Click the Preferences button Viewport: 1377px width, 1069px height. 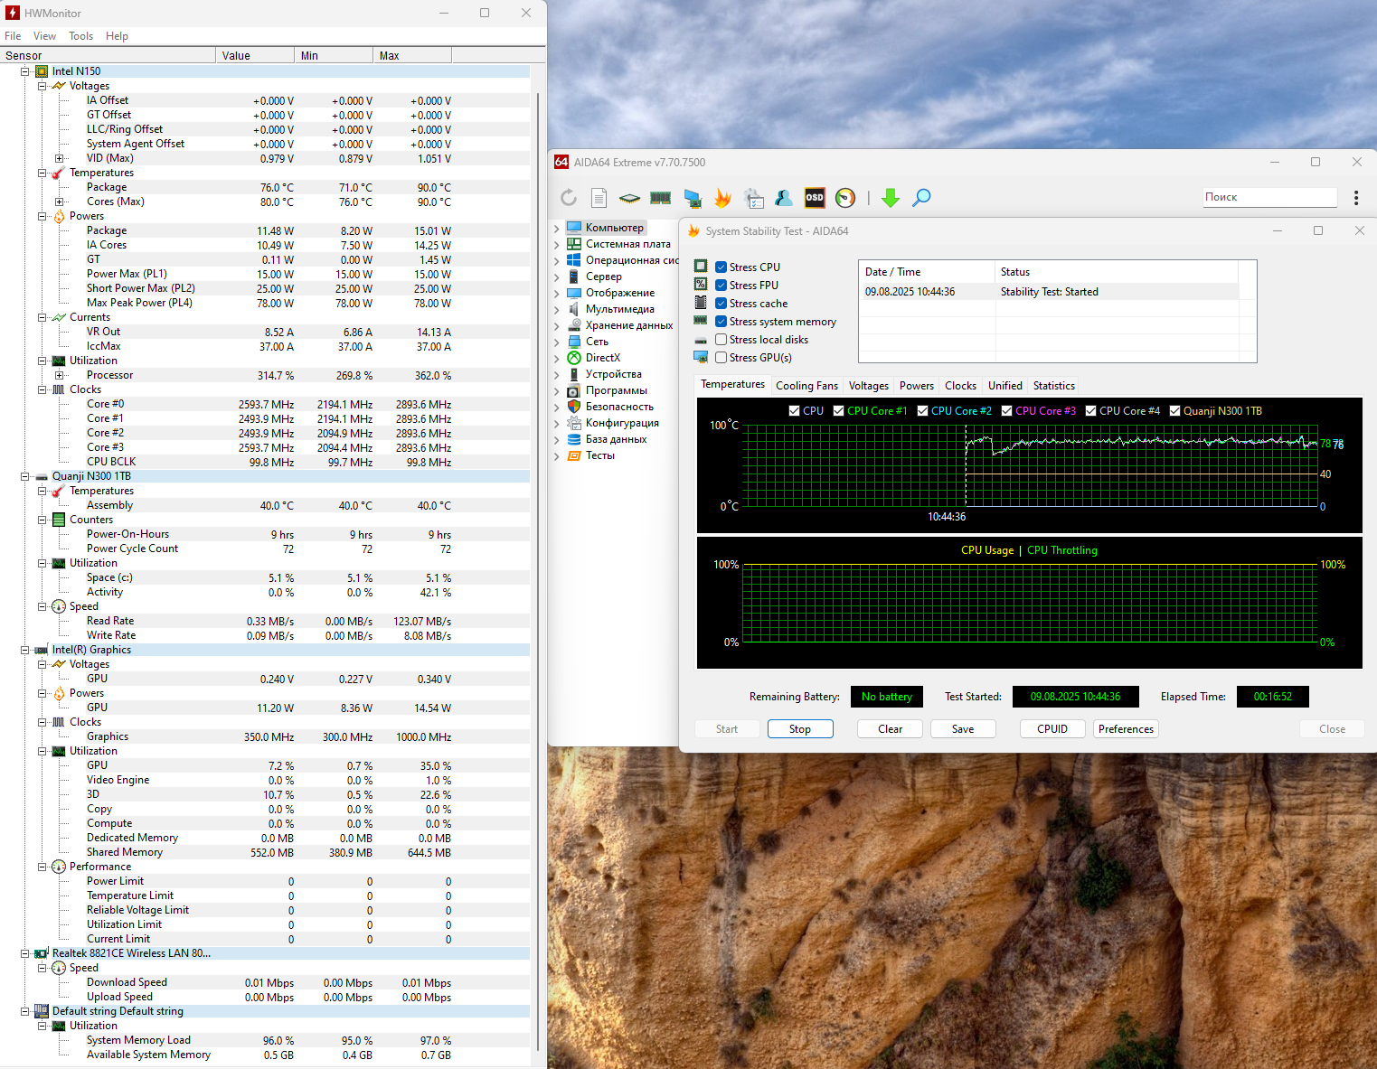pyautogui.click(x=1126, y=729)
